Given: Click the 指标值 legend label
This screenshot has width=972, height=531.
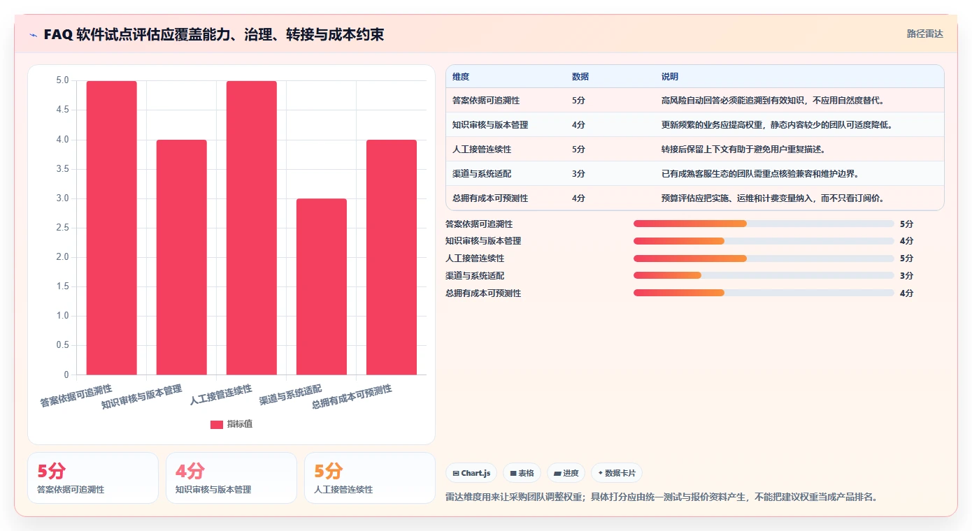Looking at the screenshot, I should pyautogui.click(x=240, y=424).
